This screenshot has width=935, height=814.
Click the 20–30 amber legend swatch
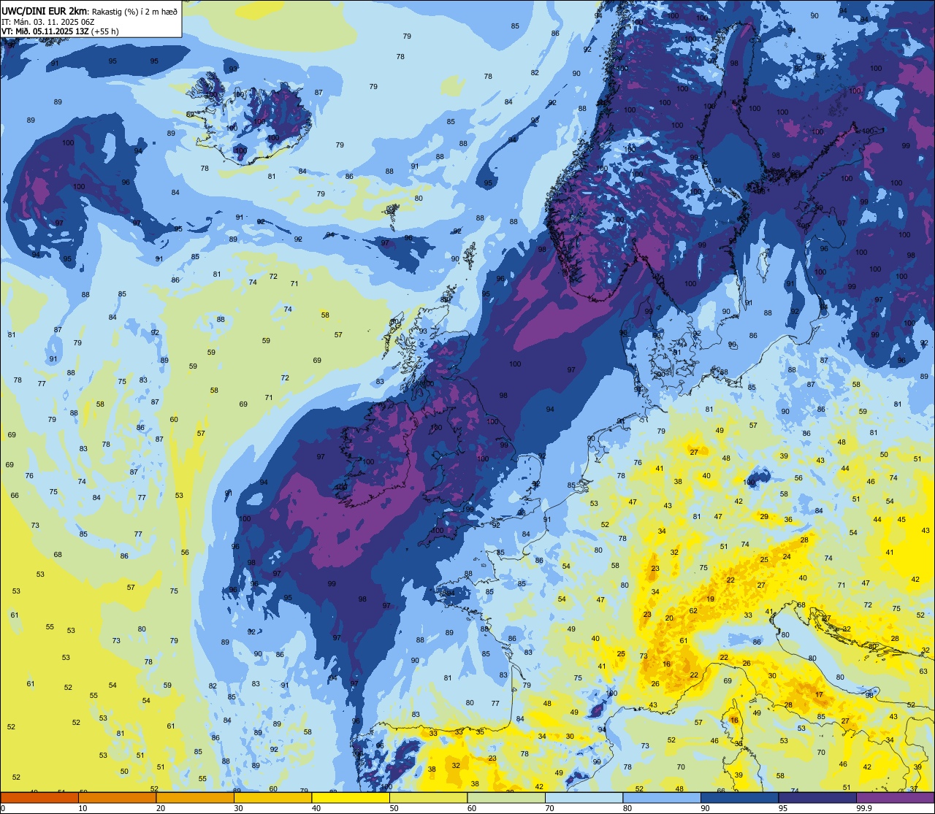[x=195, y=798]
